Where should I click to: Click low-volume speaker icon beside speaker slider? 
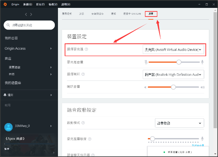[x=145, y=87]
